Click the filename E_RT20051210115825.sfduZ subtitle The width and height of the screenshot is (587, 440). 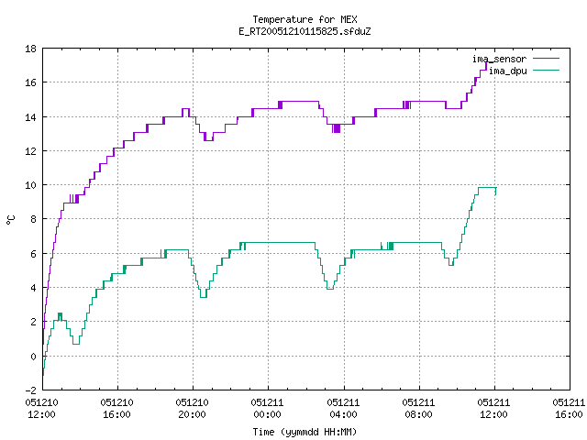point(305,31)
